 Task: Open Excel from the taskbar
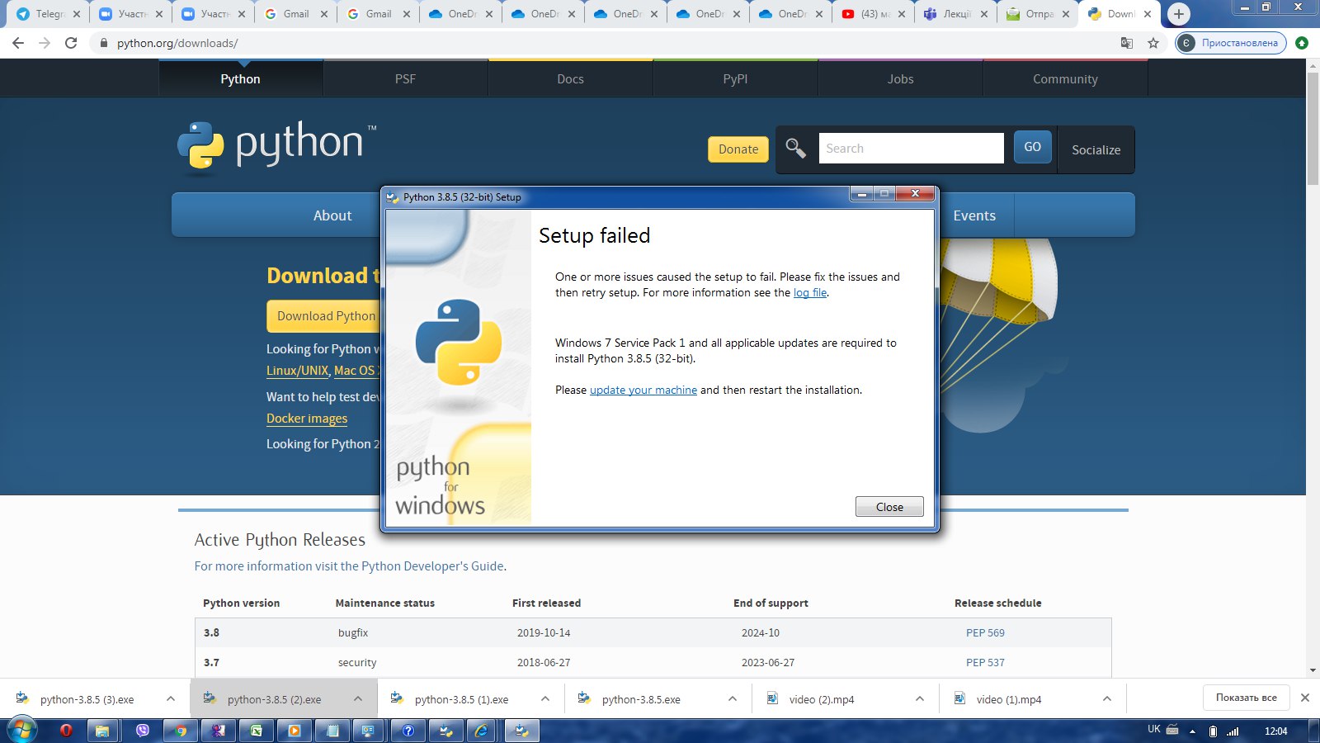click(x=257, y=731)
